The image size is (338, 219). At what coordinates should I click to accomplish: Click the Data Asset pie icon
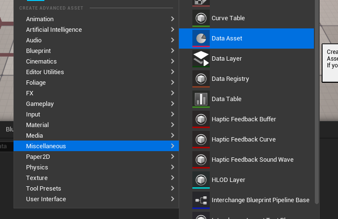(201, 39)
